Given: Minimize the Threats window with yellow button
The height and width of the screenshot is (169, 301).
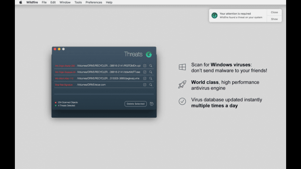Looking at the screenshot, I should (x=59, y=49).
